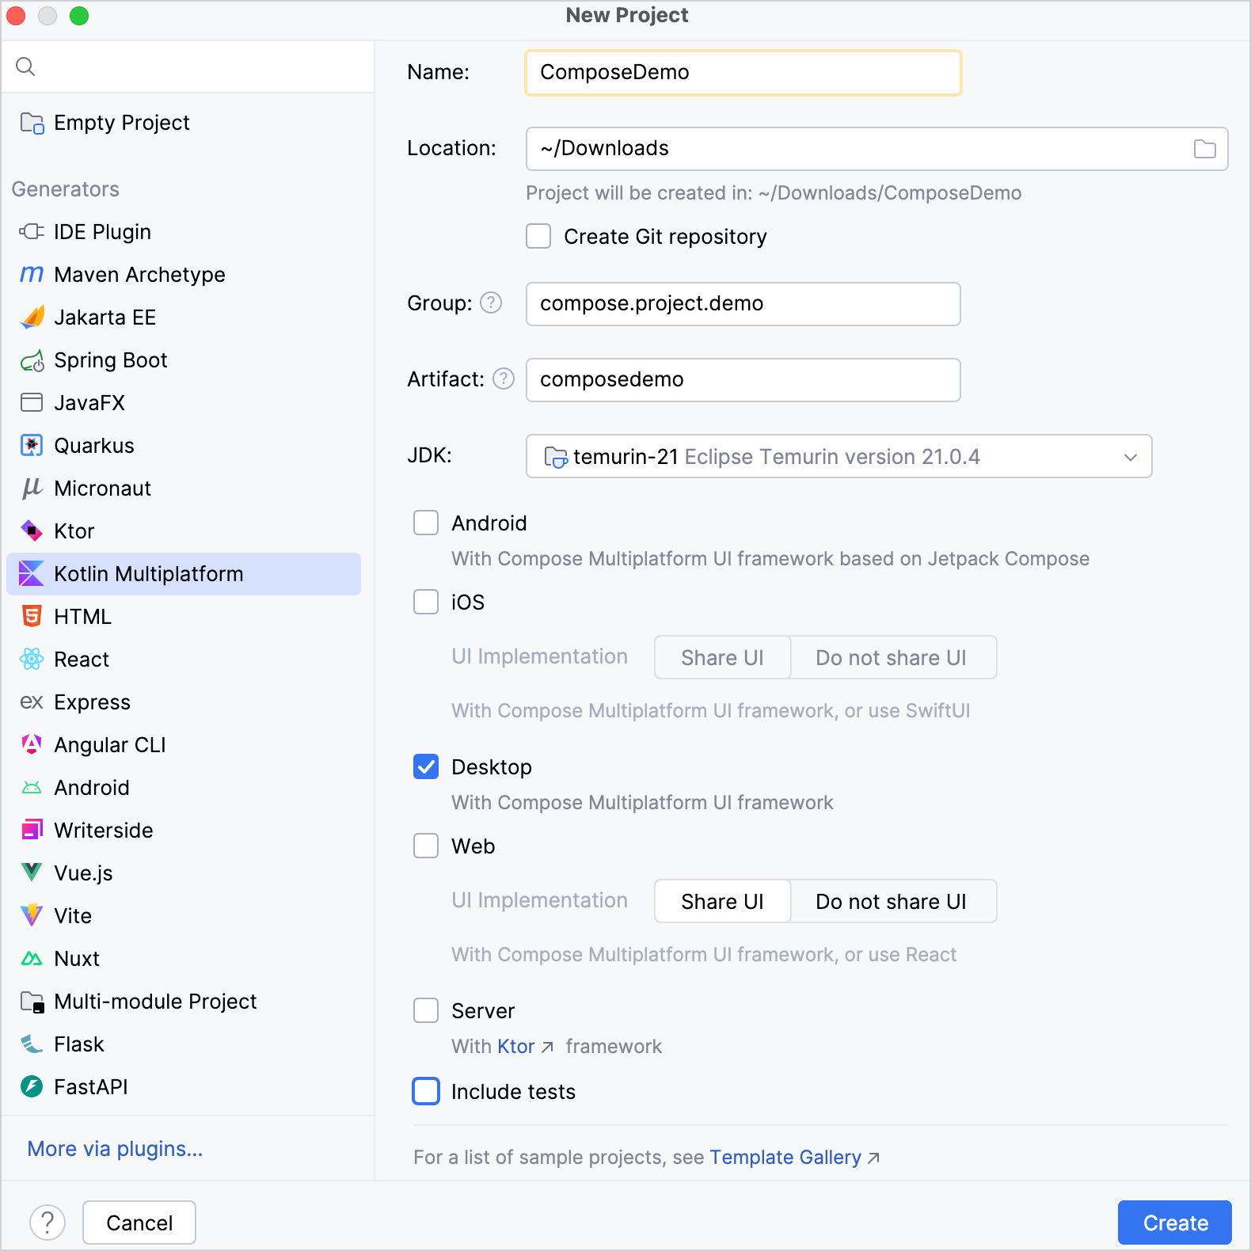Click the question mark help button
This screenshot has width=1251, height=1251.
pos(48,1222)
